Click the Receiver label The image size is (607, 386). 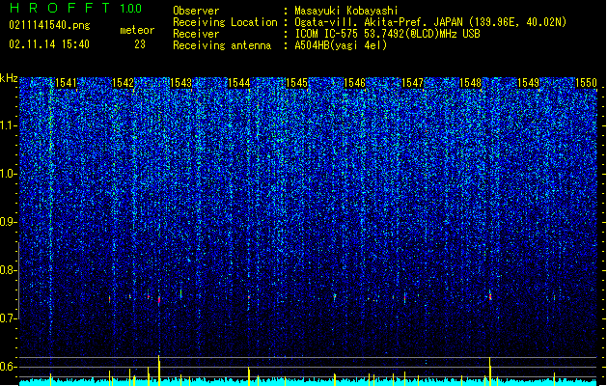pos(196,34)
